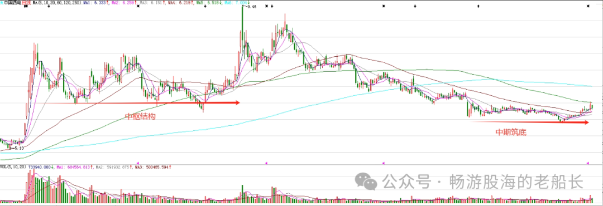Click the 中期筑底 annotation text

tap(510, 133)
